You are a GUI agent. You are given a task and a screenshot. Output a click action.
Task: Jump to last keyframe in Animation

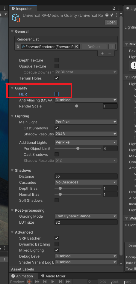pyautogui.click(x=68, y=282)
